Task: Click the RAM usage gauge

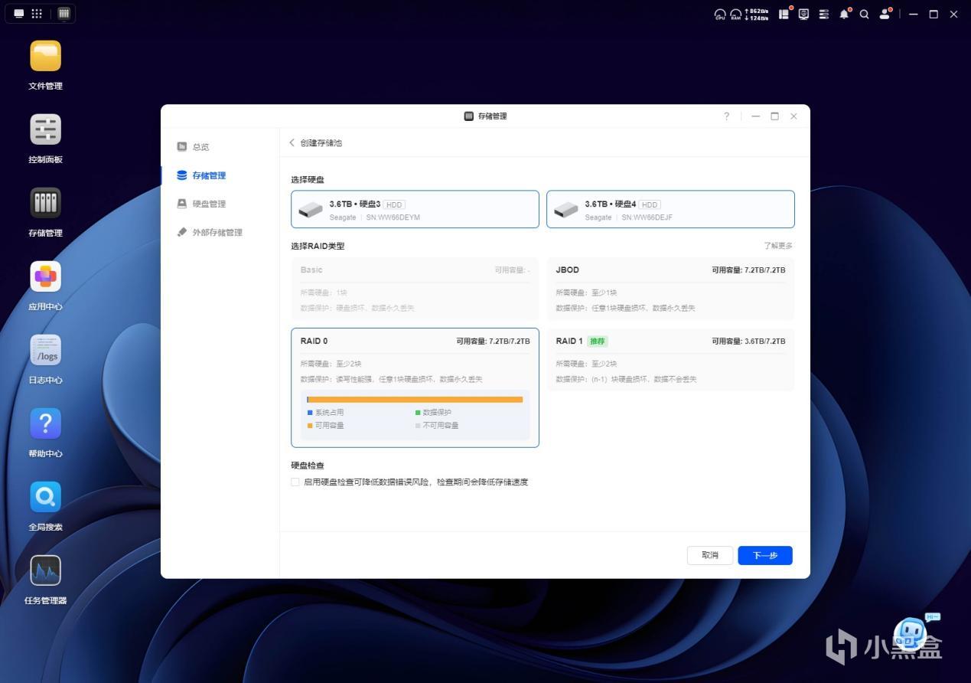Action: pos(736,14)
